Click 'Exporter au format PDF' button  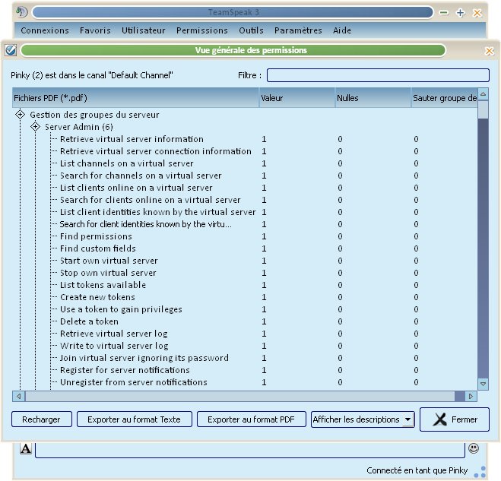click(x=251, y=419)
